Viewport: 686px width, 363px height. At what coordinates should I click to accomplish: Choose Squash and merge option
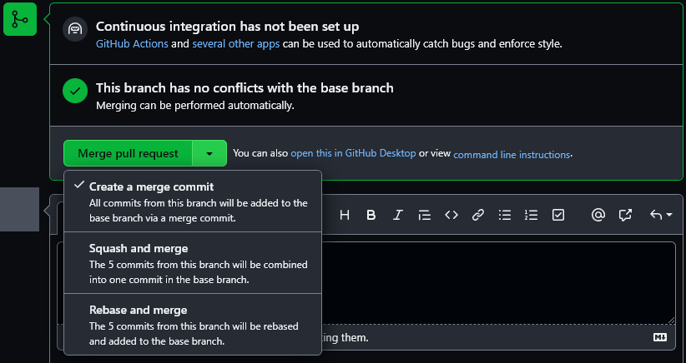193,262
